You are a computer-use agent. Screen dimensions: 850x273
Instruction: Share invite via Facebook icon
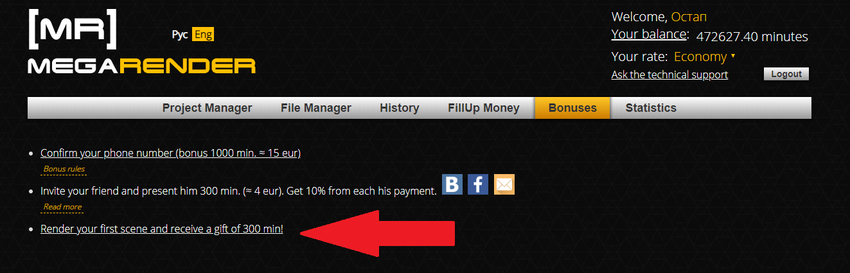pyautogui.click(x=478, y=185)
